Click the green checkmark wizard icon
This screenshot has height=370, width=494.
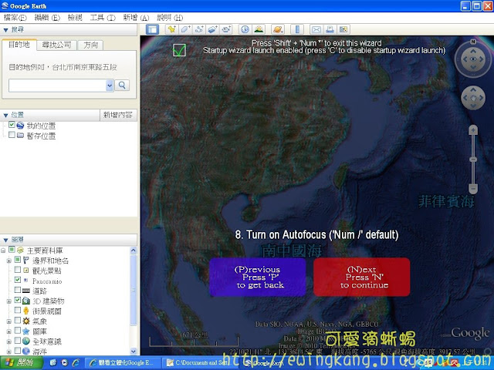tap(179, 49)
